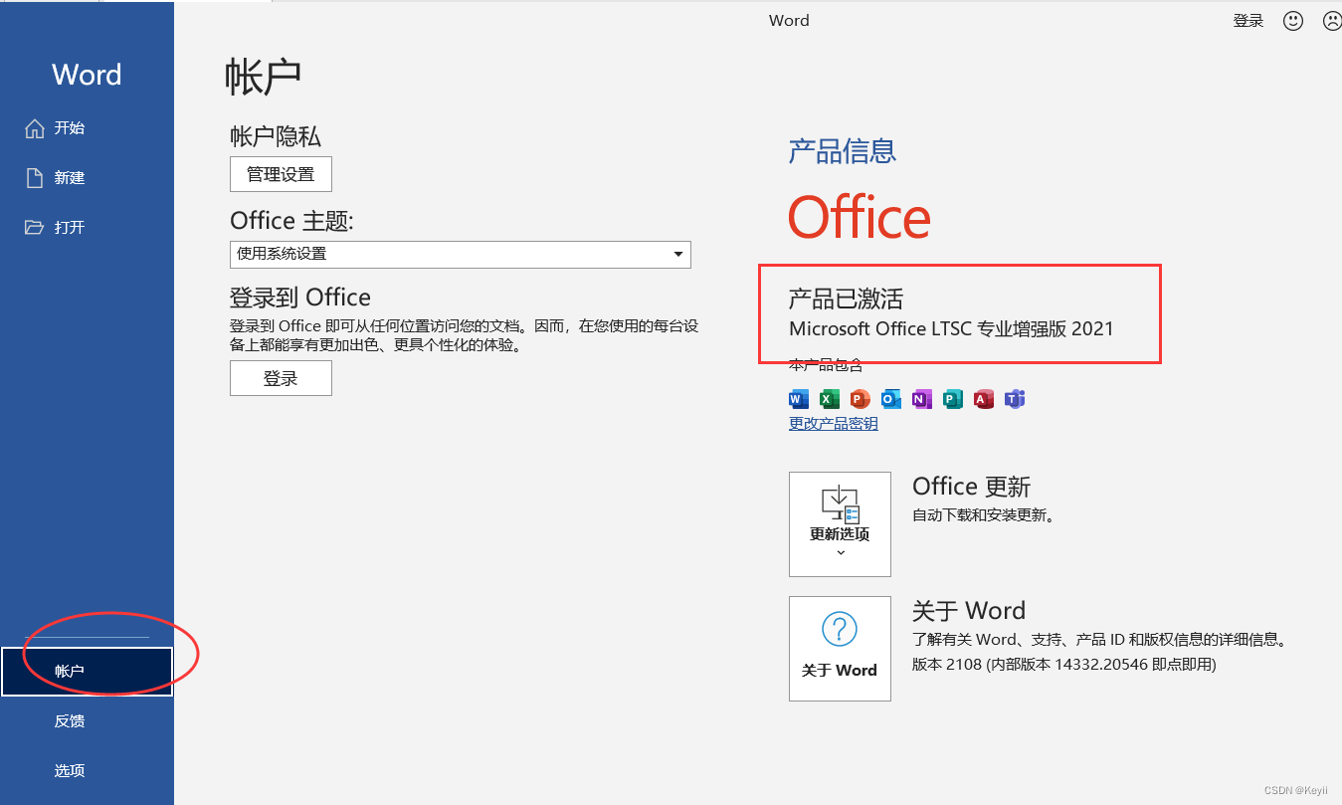
Task: Click the Publisher app icon in product list
Action: [x=953, y=399]
